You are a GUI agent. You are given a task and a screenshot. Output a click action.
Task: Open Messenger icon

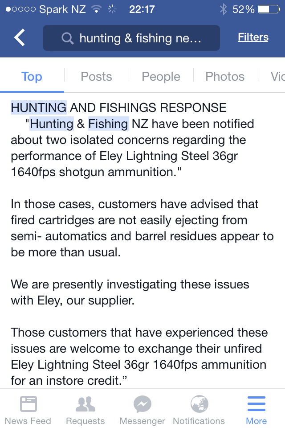(x=142, y=404)
